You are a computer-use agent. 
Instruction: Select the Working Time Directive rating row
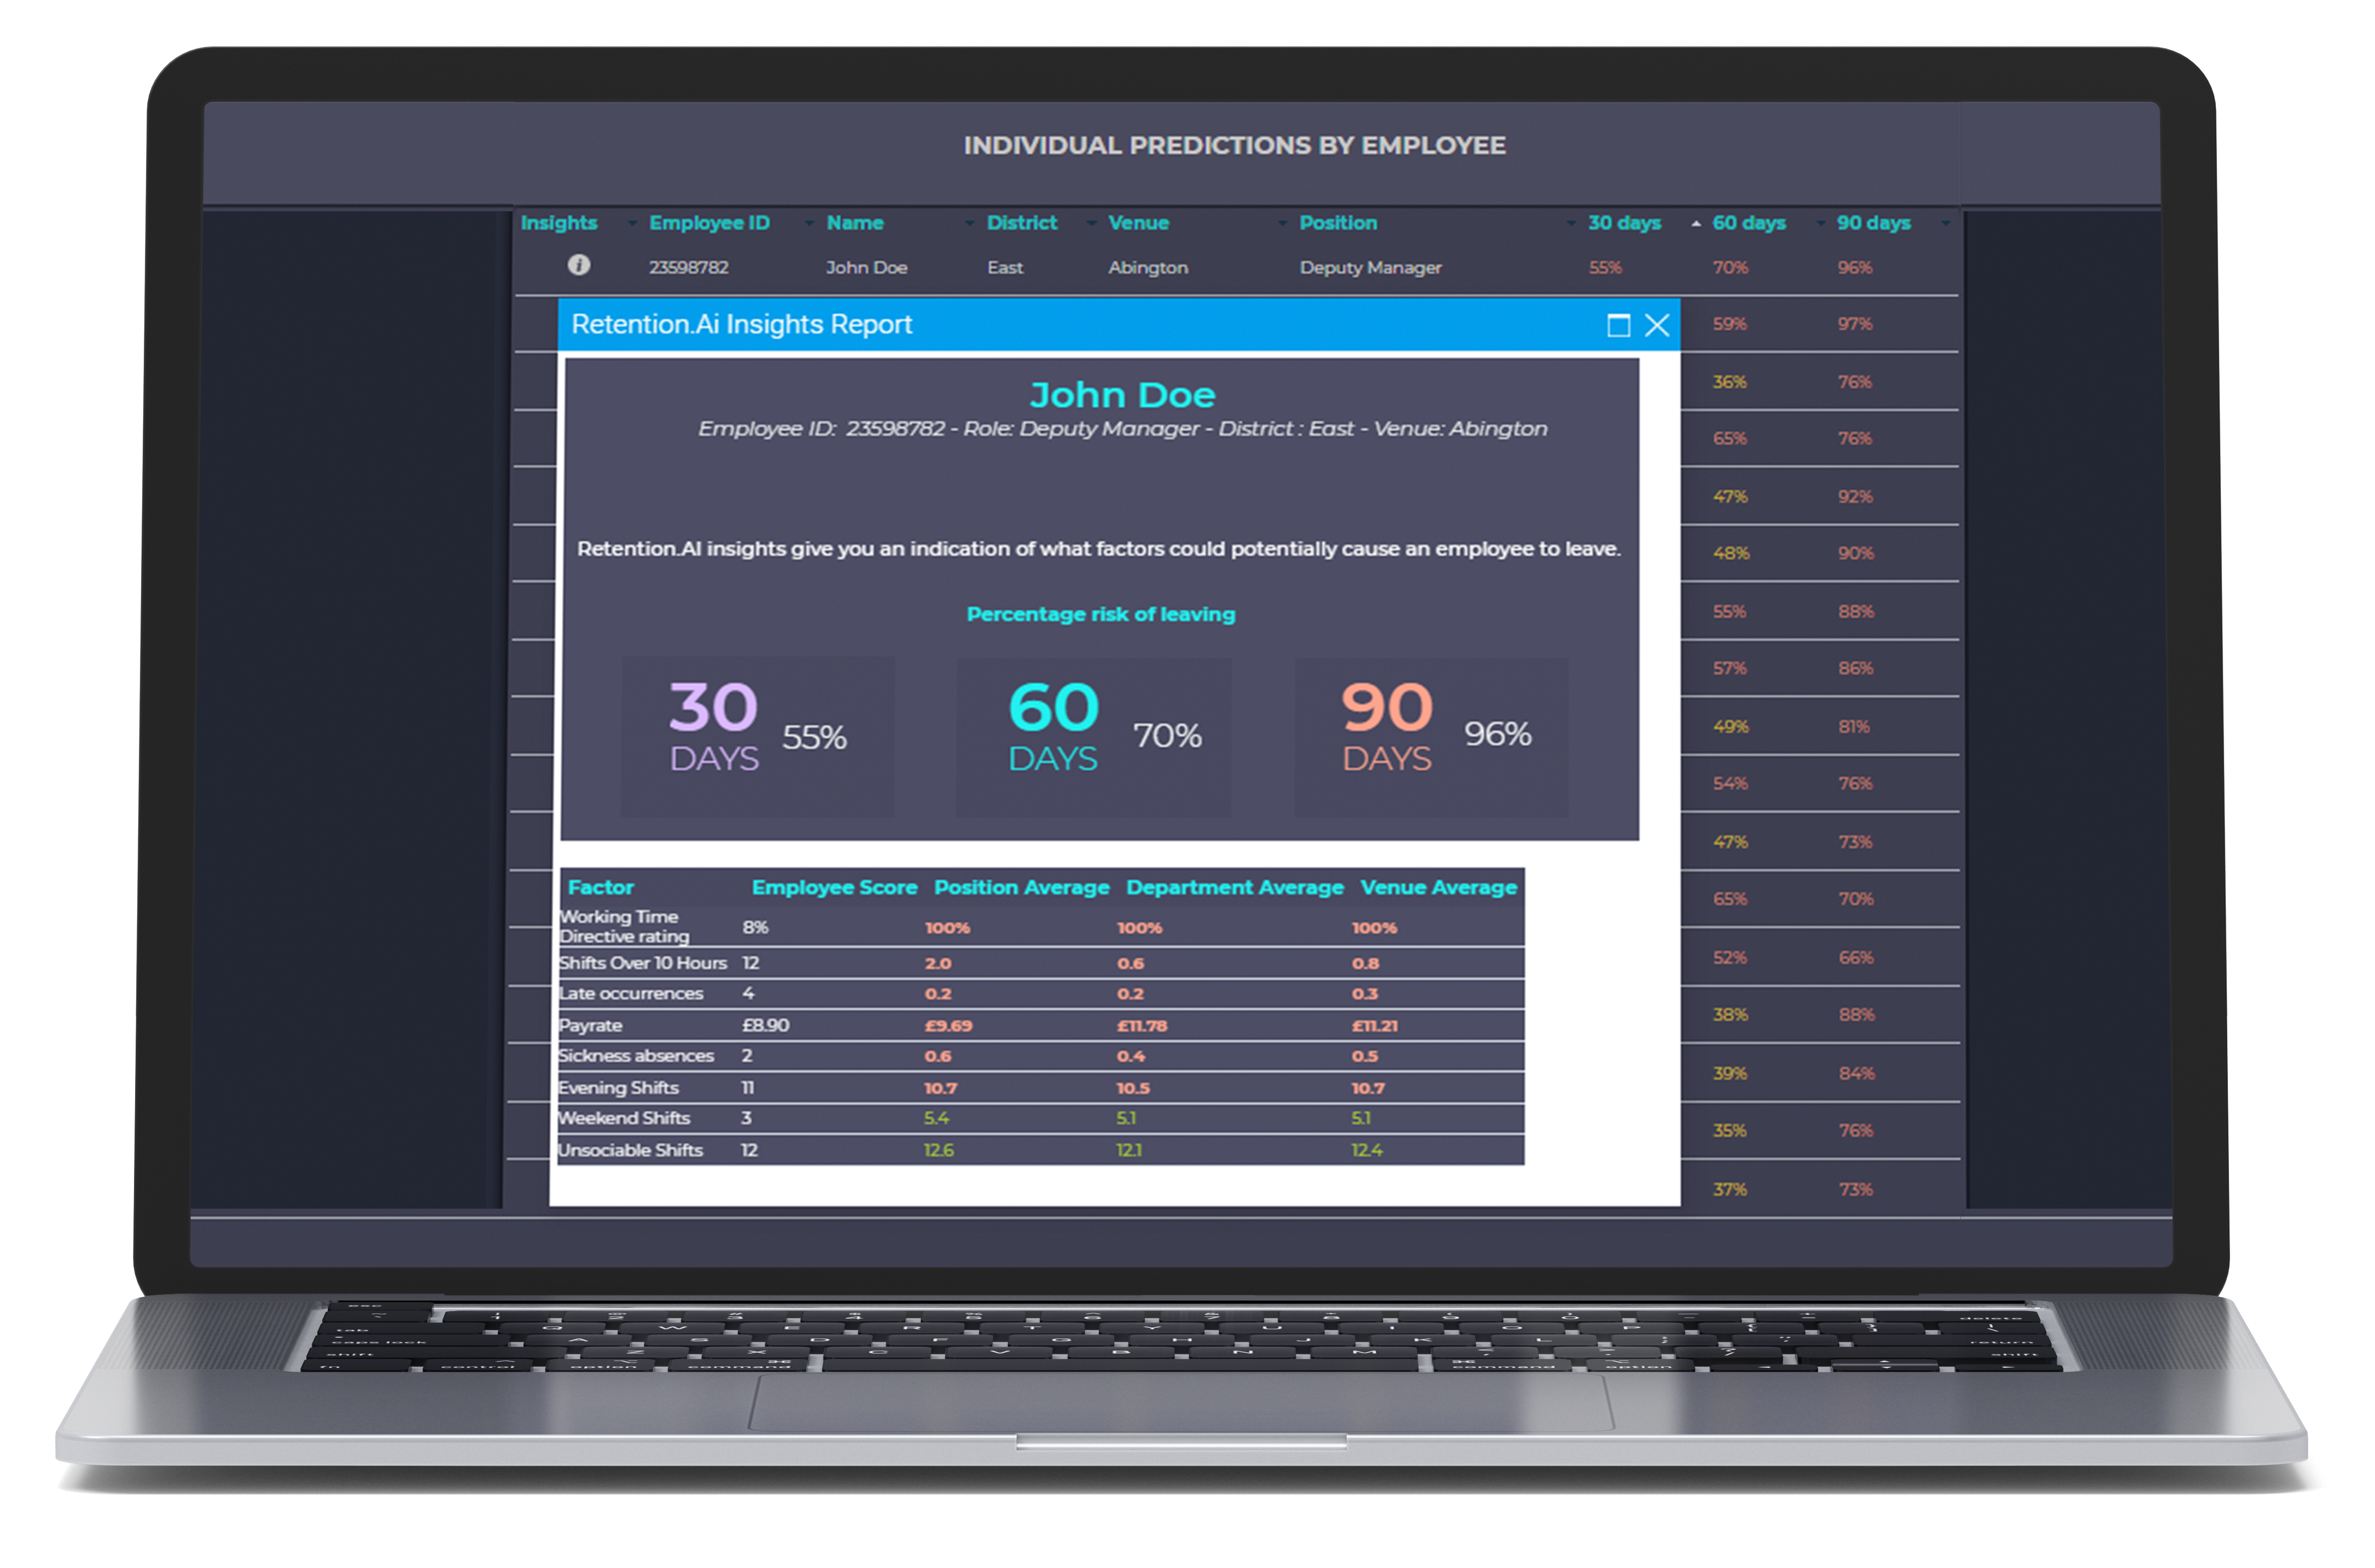(x=1040, y=927)
